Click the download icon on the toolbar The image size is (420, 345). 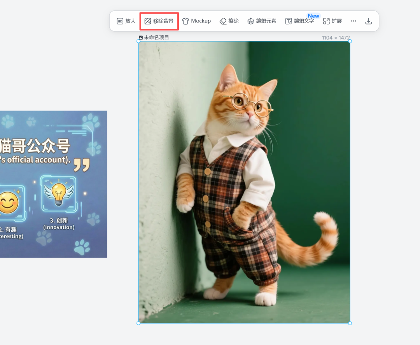coord(368,21)
